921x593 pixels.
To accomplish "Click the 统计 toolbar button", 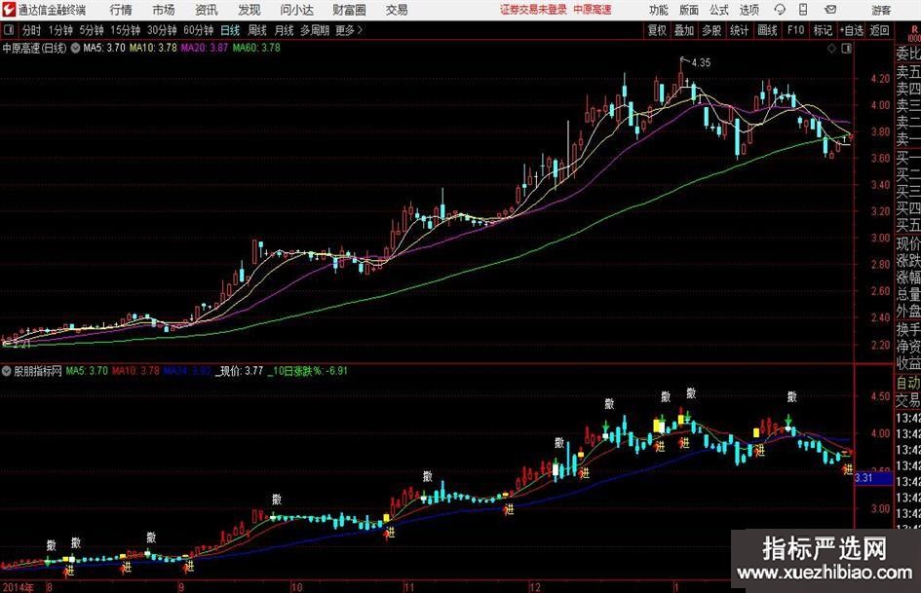I will coord(740,30).
